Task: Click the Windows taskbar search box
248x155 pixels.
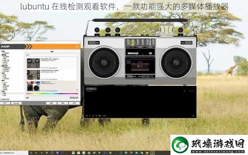Action: 14,153
